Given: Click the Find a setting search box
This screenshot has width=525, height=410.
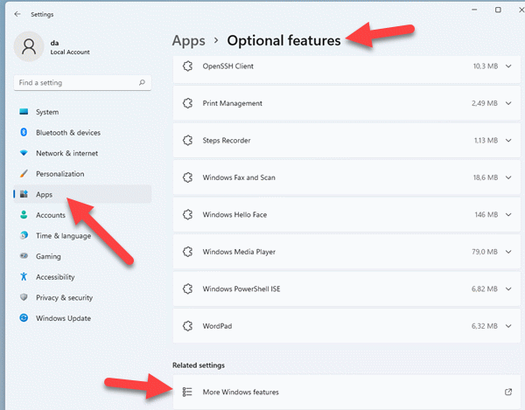Looking at the screenshot, I should tap(82, 82).
